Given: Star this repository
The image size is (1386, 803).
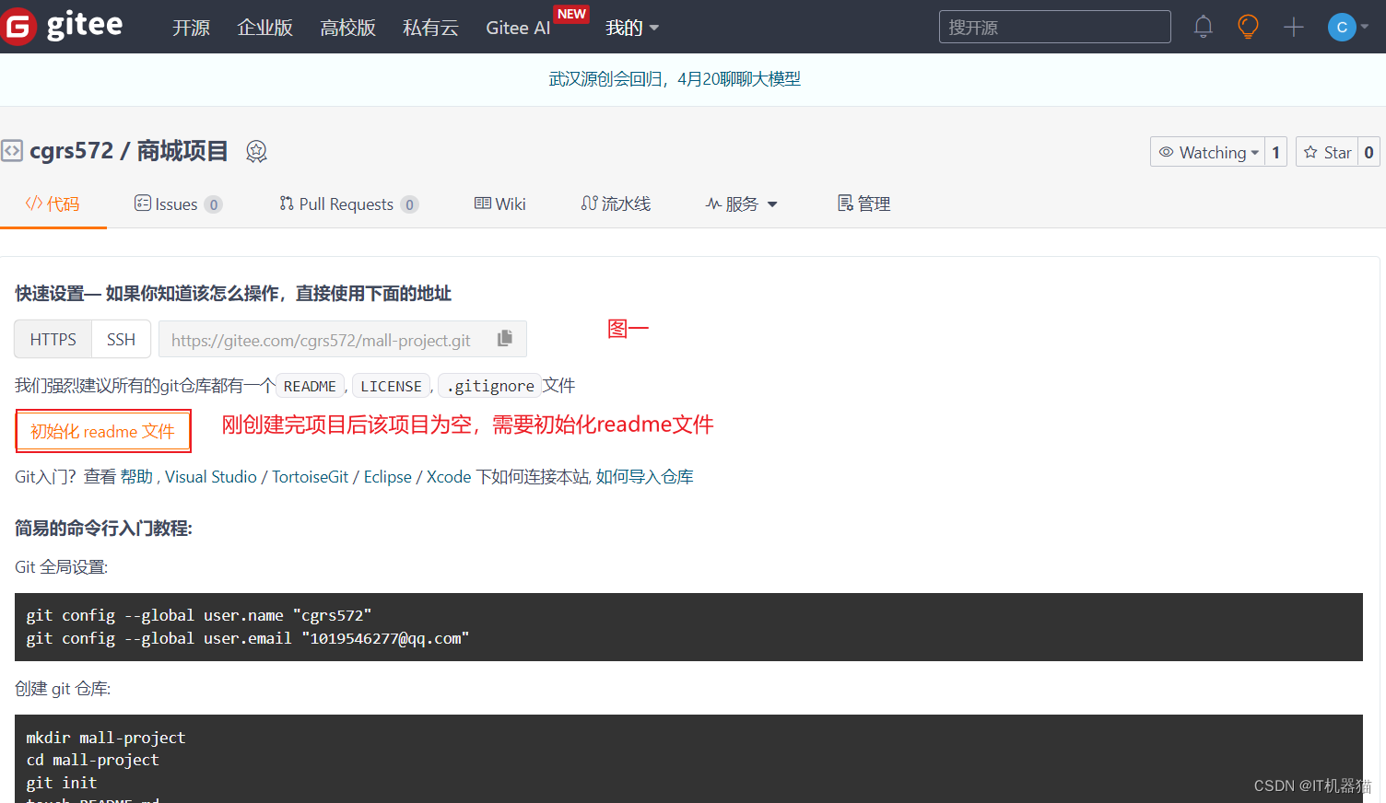Looking at the screenshot, I should [x=1327, y=152].
